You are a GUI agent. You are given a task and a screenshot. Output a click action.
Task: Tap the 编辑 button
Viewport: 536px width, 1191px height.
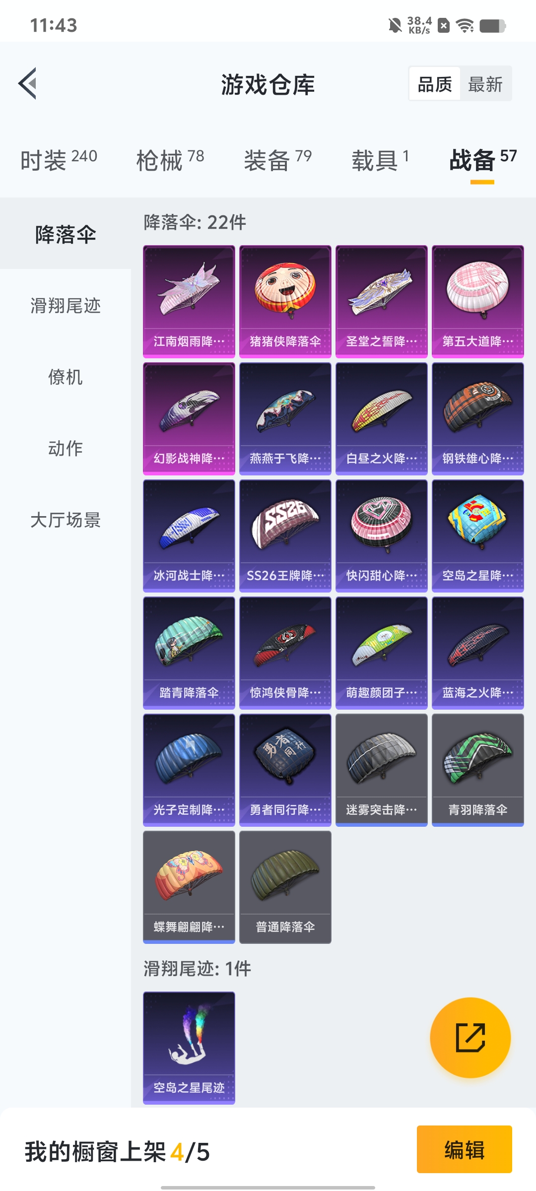465,1149
